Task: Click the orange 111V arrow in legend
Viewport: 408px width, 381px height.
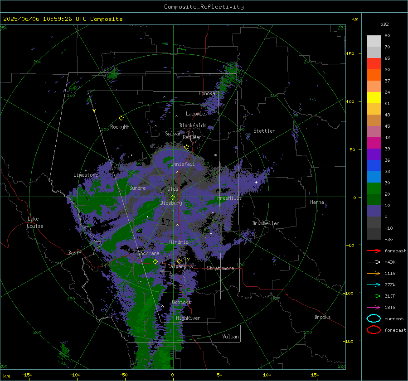Action: [374, 273]
